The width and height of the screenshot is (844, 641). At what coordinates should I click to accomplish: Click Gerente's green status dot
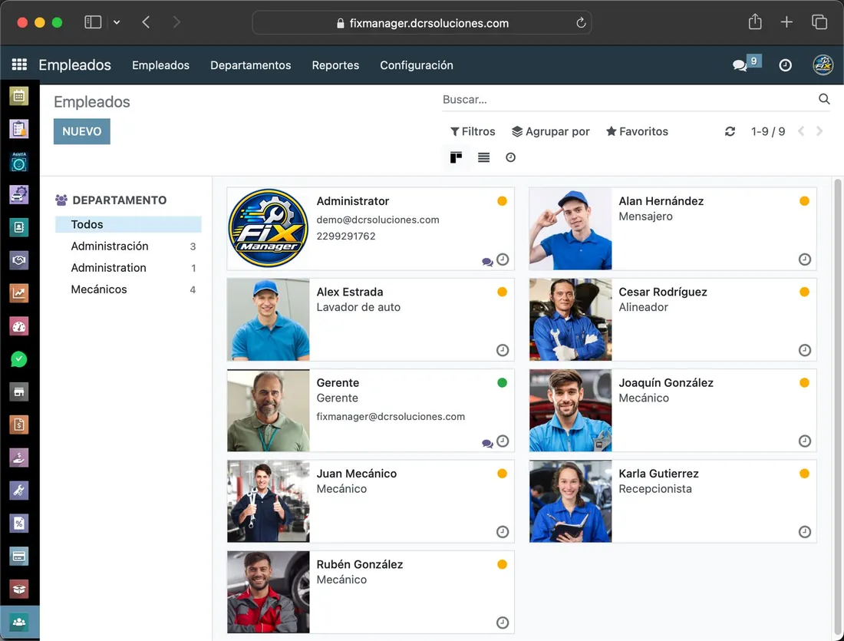(503, 382)
